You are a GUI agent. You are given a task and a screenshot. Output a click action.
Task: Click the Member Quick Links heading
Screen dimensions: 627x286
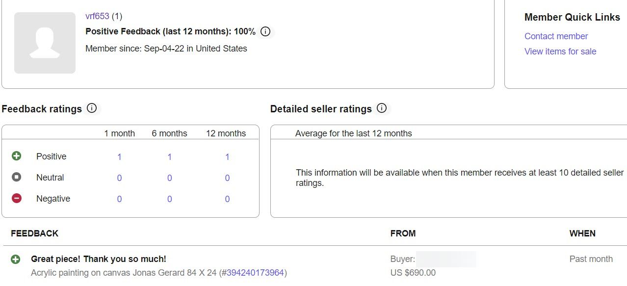point(572,17)
